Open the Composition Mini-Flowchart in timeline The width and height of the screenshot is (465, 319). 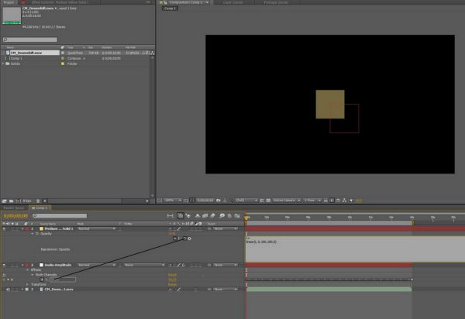click(170, 216)
